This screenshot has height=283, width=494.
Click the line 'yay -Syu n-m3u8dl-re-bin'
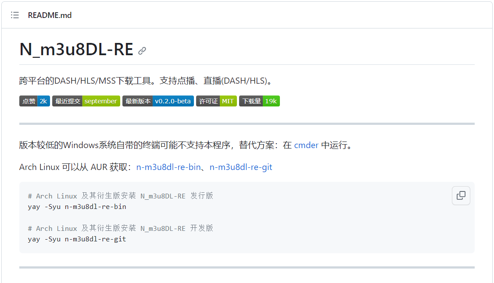pyautogui.click(x=77, y=207)
